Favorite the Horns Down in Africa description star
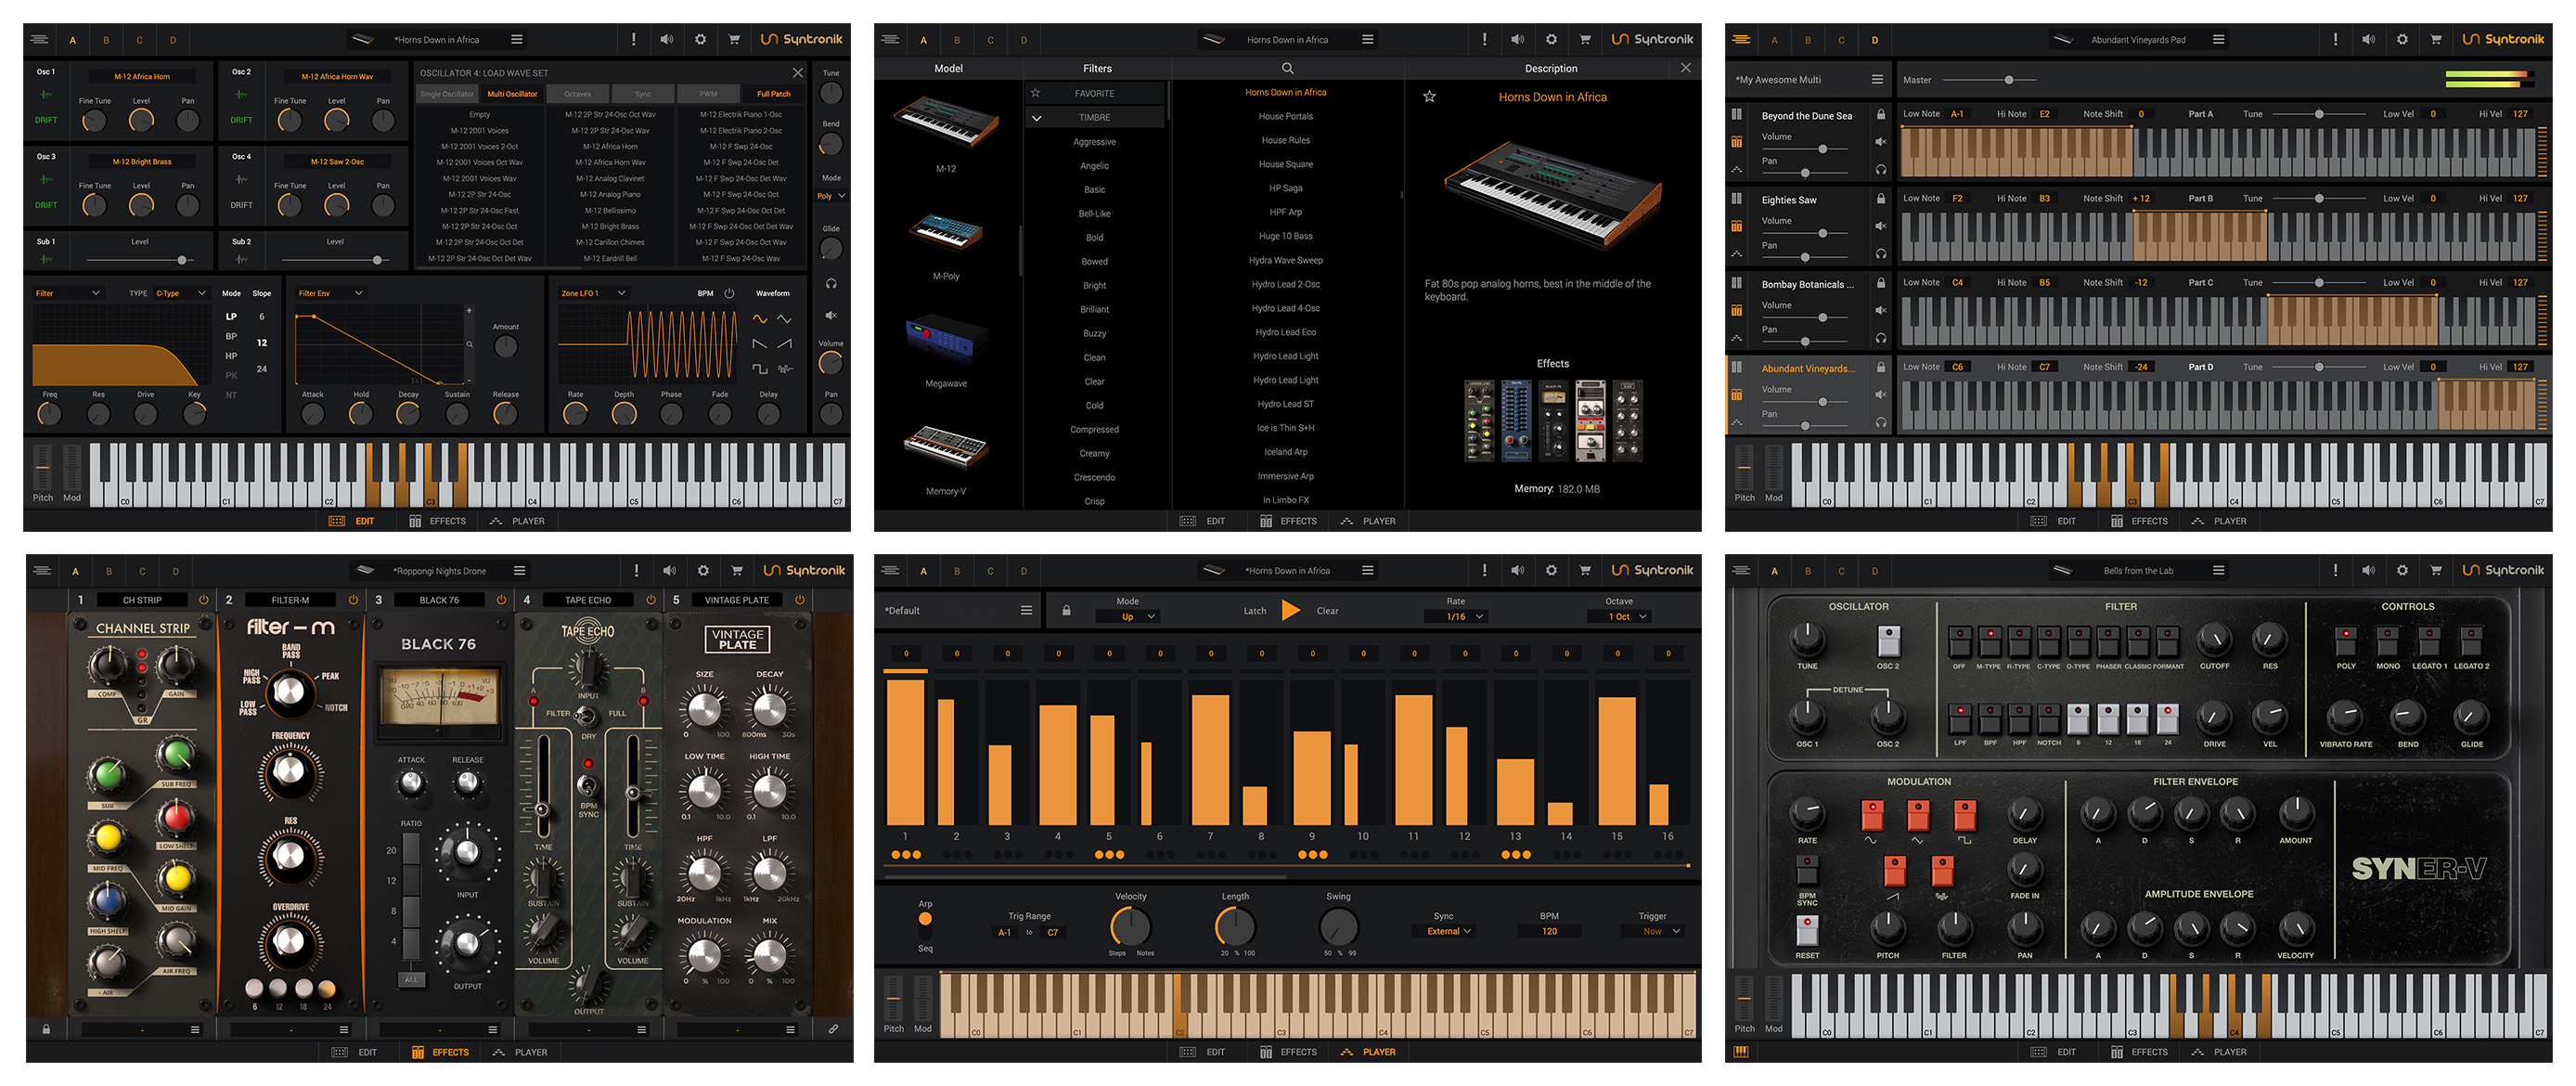Viewport: 2576px width, 1086px height. (1429, 97)
